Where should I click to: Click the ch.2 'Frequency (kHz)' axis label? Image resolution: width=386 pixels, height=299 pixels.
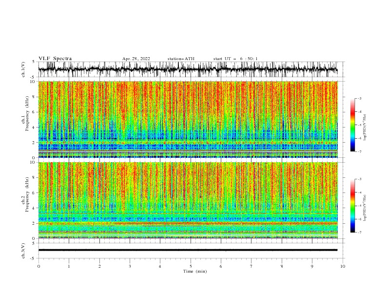click(27, 194)
